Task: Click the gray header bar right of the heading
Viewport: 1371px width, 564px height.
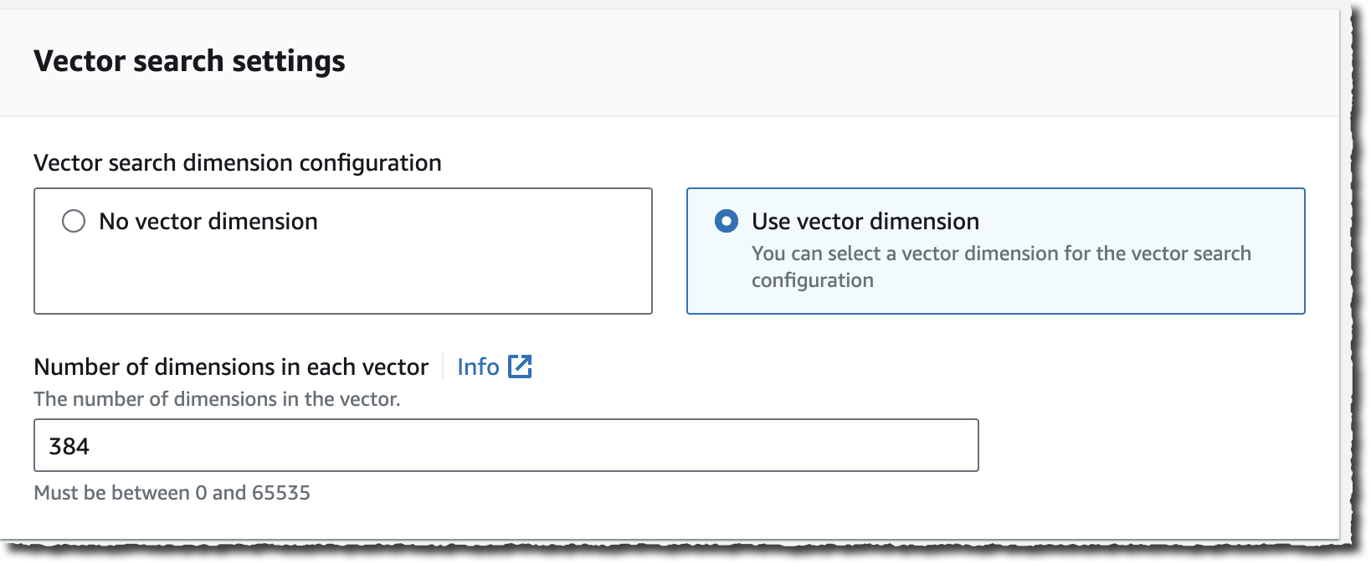Action: (837, 61)
